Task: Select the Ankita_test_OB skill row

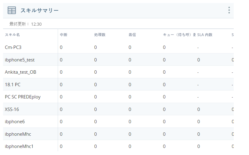Action: pos(118,72)
